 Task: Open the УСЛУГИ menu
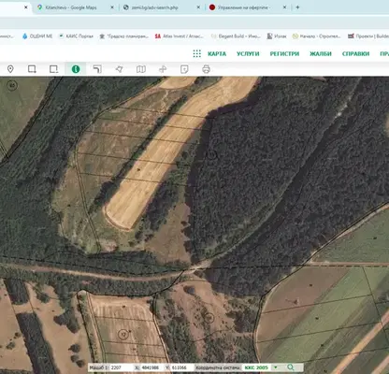[x=248, y=53]
